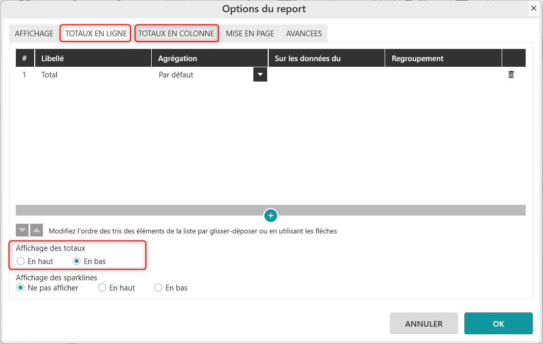Select En haut for Affichage des totaux
The height and width of the screenshot is (344, 543).
[x=20, y=261]
